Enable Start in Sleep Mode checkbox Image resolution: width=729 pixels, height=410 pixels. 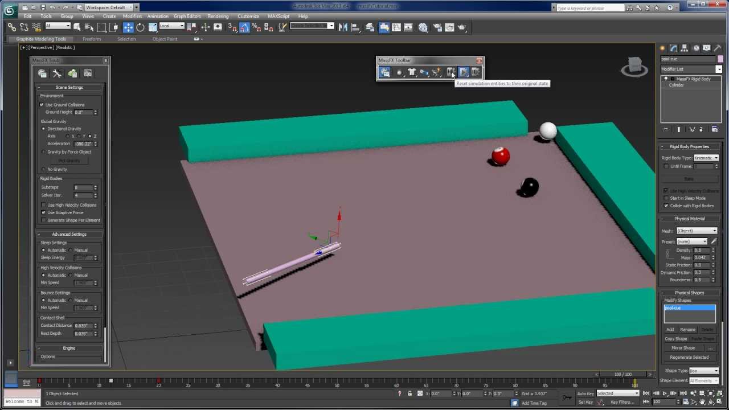666,198
